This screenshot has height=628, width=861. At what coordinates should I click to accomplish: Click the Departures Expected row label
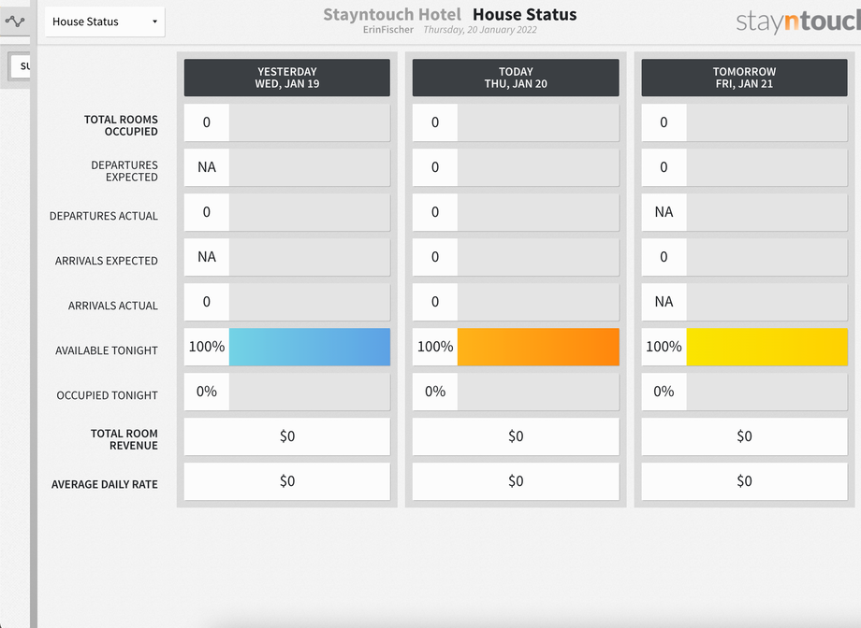(x=124, y=171)
